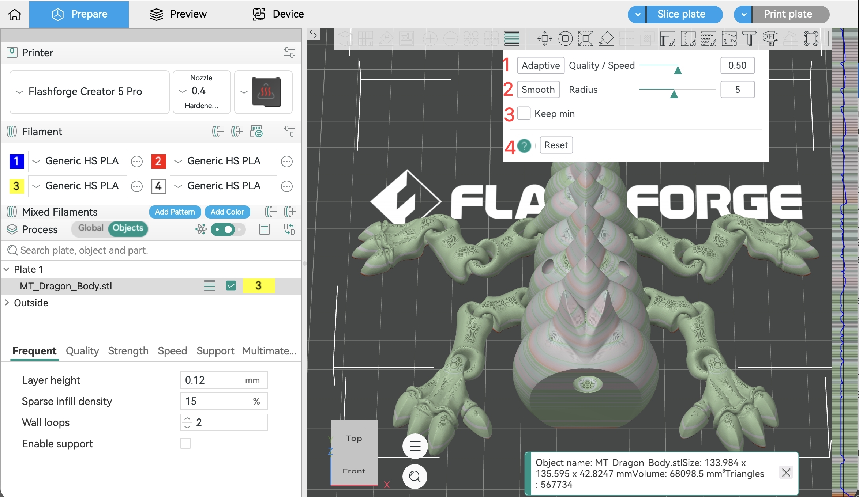Image resolution: width=859 pixels, height=497 pixels.
Task: Switch to the Device tab
Action: [x=278, y=14]
